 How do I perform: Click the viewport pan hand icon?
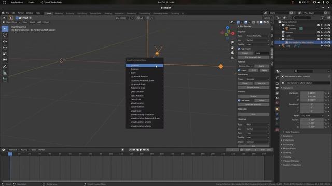click(232, 48)
